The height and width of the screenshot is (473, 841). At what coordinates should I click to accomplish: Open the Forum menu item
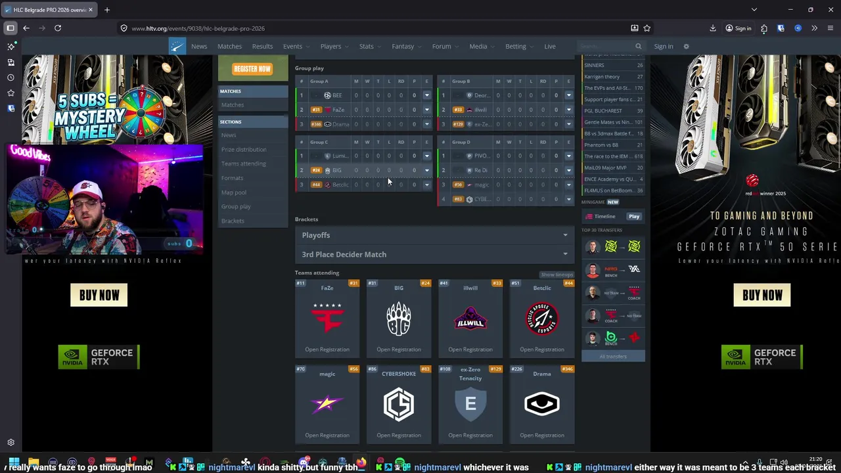pos(444,46)
